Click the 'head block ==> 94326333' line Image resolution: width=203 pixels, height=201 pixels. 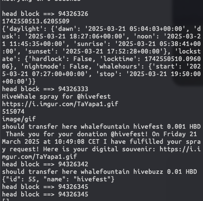[x=45, y=89]
